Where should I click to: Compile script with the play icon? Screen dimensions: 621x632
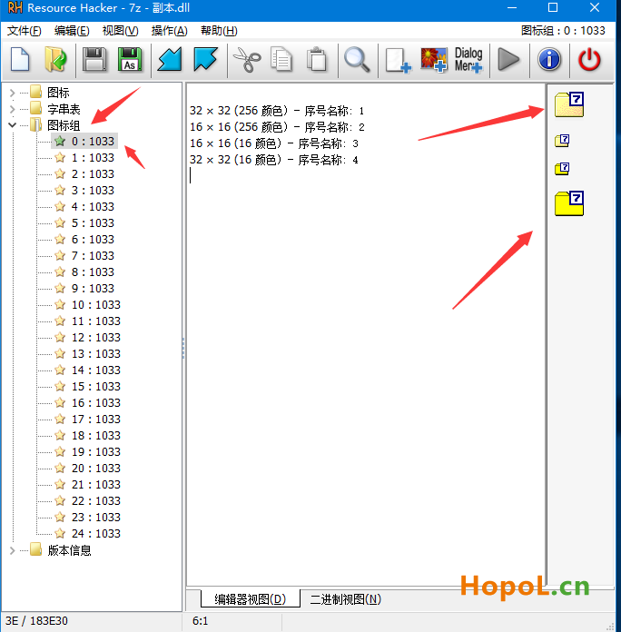(509, 60)
